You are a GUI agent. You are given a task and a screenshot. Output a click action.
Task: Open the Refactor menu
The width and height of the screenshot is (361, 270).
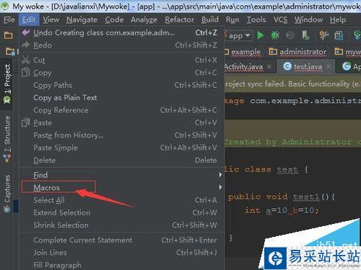tap(180, 19)
